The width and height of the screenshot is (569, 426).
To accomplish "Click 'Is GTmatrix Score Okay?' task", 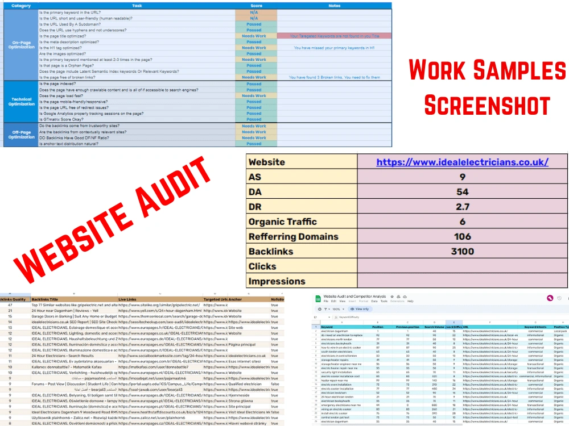I will [61, 119].
